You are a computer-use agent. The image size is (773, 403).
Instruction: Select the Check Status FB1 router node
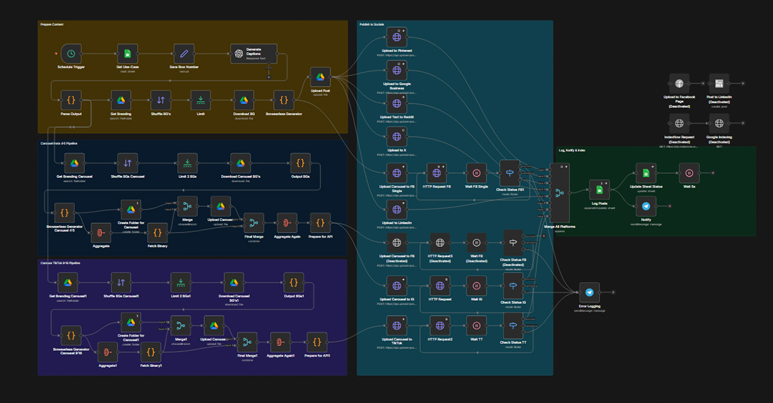tap(510, 173)
